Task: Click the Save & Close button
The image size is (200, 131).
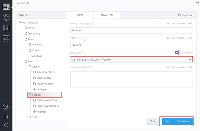Action: [x=183, y=121]
